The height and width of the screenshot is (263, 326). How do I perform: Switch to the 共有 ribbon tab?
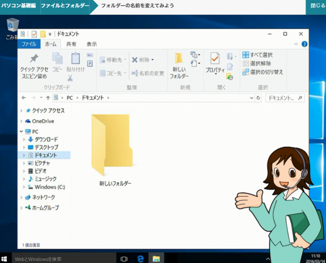coord(71,44)
